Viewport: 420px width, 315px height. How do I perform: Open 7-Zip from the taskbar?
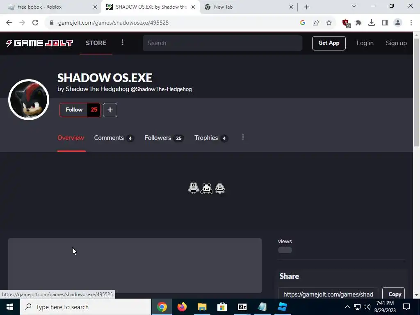[242, 307]
